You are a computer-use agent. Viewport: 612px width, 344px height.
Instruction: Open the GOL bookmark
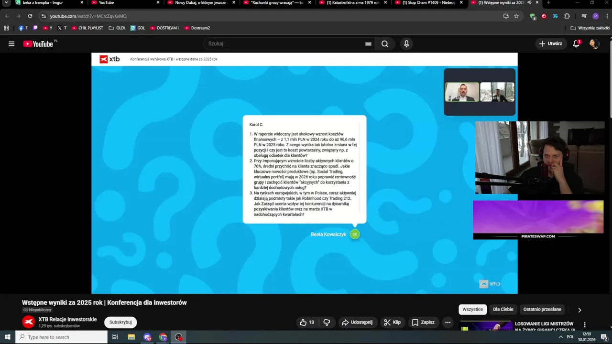[x=138, y=28]
